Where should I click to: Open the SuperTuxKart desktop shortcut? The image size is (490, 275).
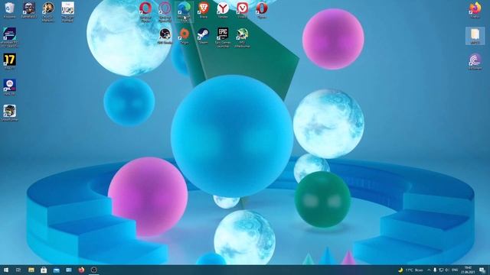coord(10,113)
